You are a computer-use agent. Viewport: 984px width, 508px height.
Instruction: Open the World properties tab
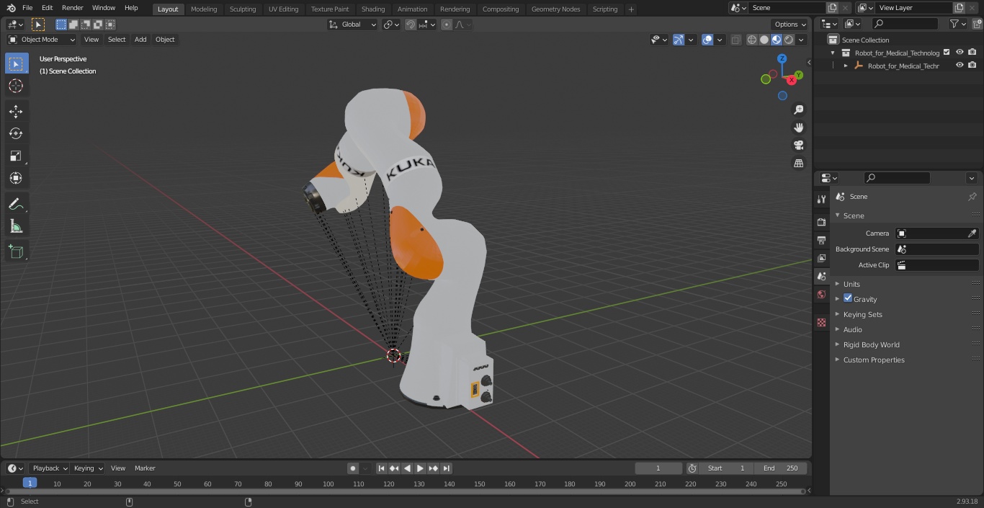pos(821,294)
